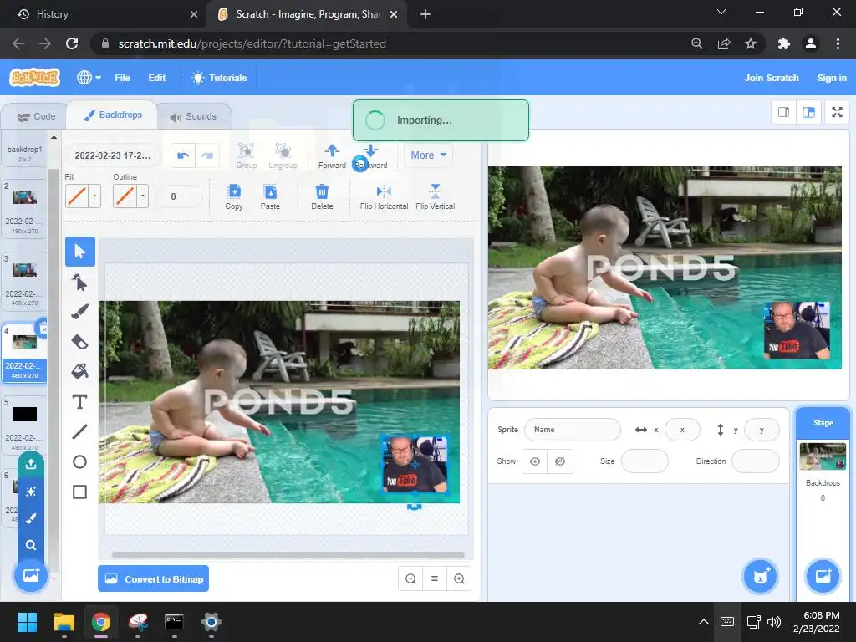The image size is (856, 642).
Task: Flip selection vertically
Action: tap(435, 197)
